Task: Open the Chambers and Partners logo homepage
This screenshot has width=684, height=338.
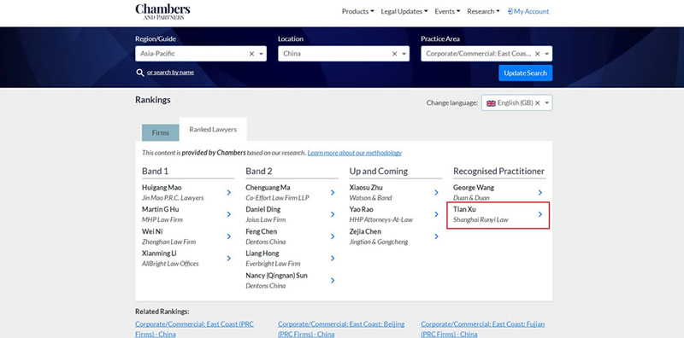Action: [x=162, y=11]
